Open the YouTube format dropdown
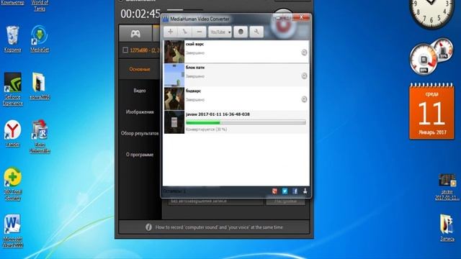461x259 pixels. coord(220,32)
